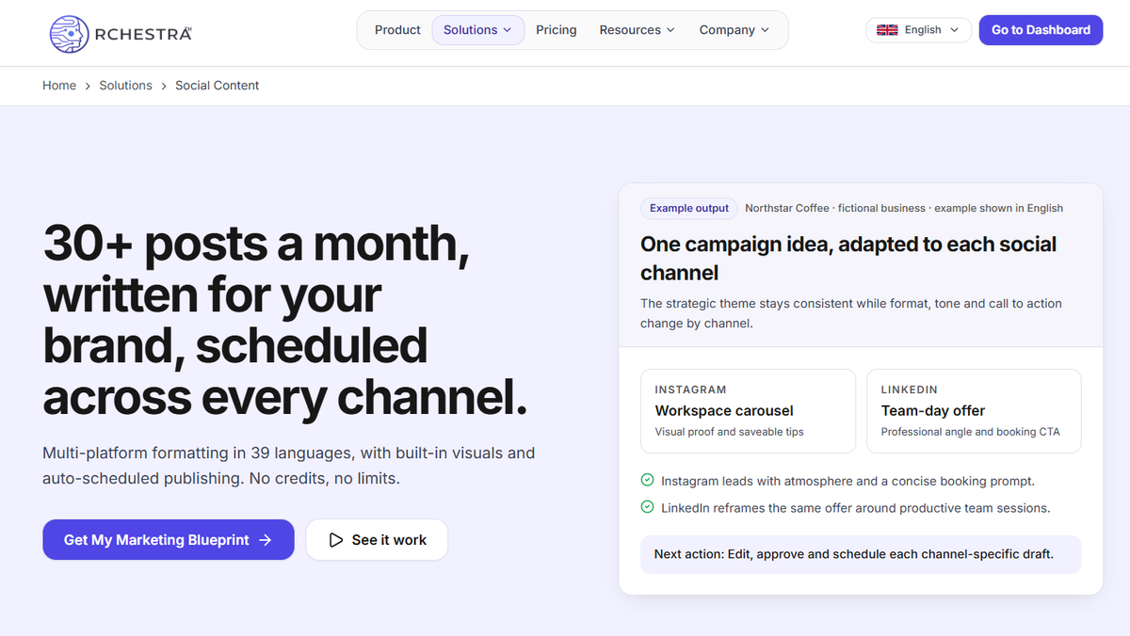Screen dimensions: 1130x636
Task: Select the Instagram Workspace carousel card
Action: point(748,411)
